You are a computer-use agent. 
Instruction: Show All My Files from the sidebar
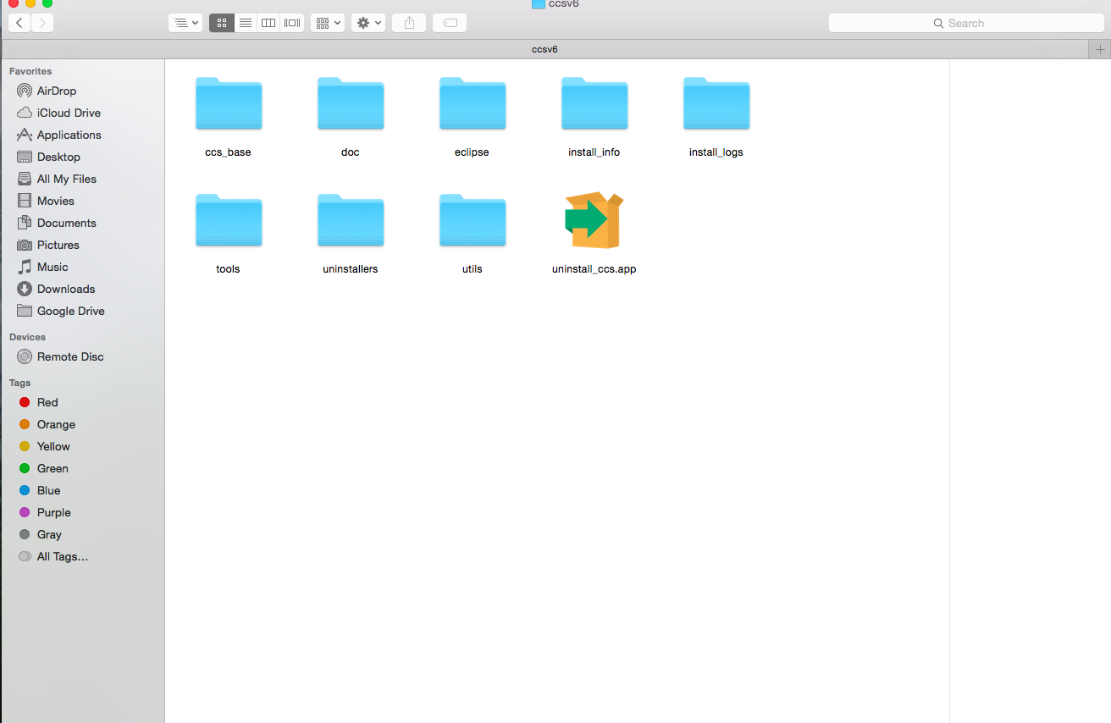(x=58, y=179)
